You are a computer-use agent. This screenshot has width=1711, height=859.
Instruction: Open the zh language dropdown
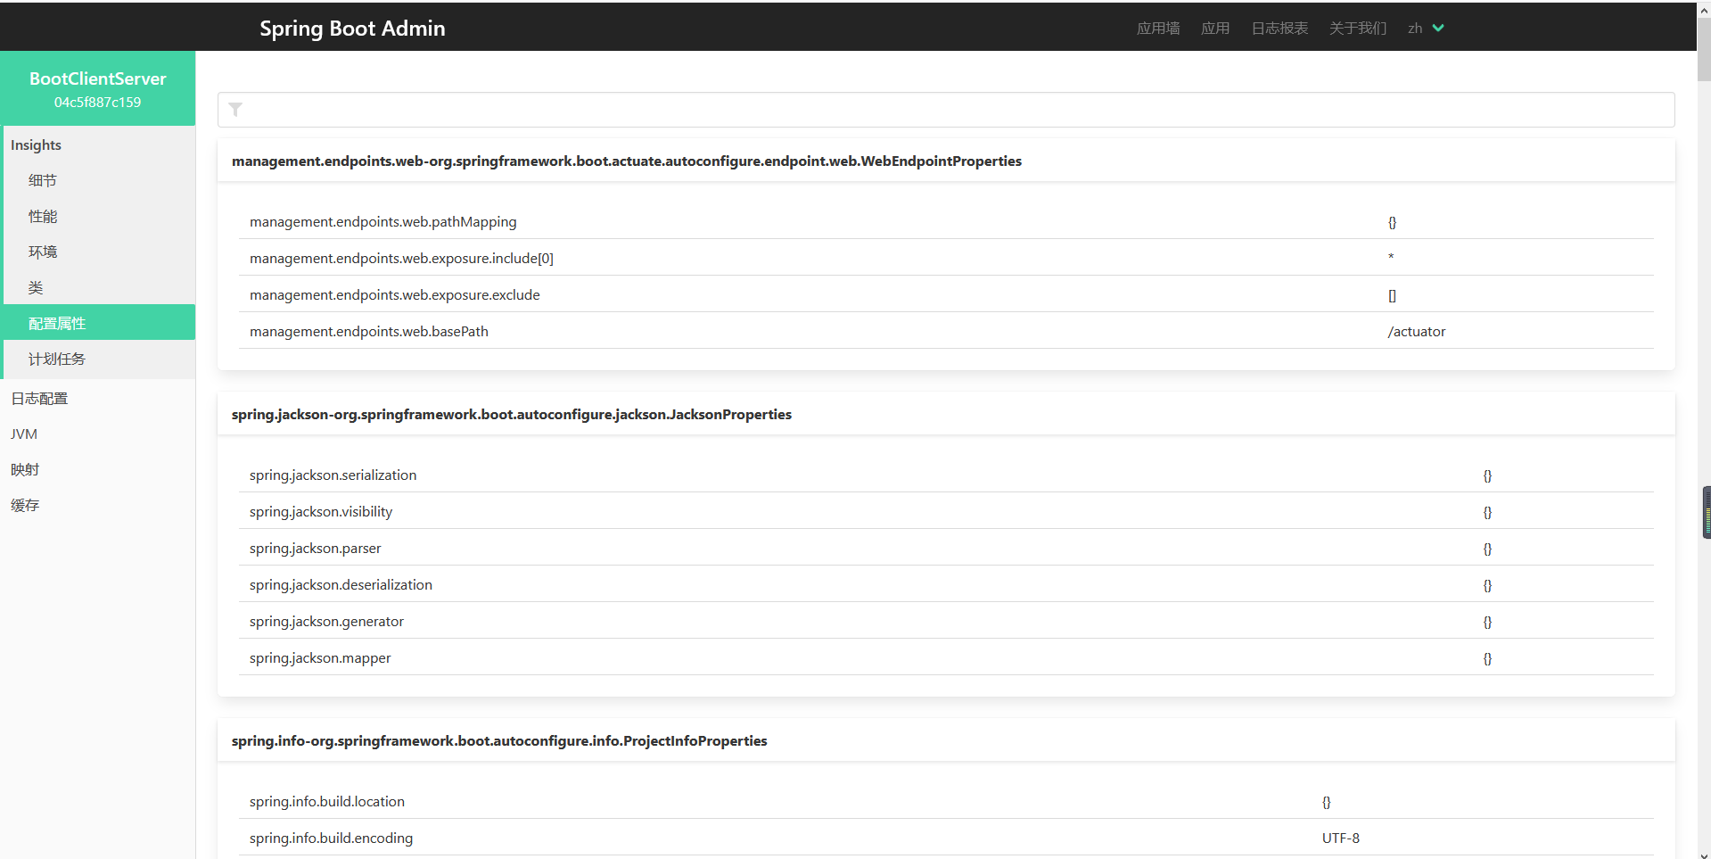pyautogui.click(x=1425, y=29)
